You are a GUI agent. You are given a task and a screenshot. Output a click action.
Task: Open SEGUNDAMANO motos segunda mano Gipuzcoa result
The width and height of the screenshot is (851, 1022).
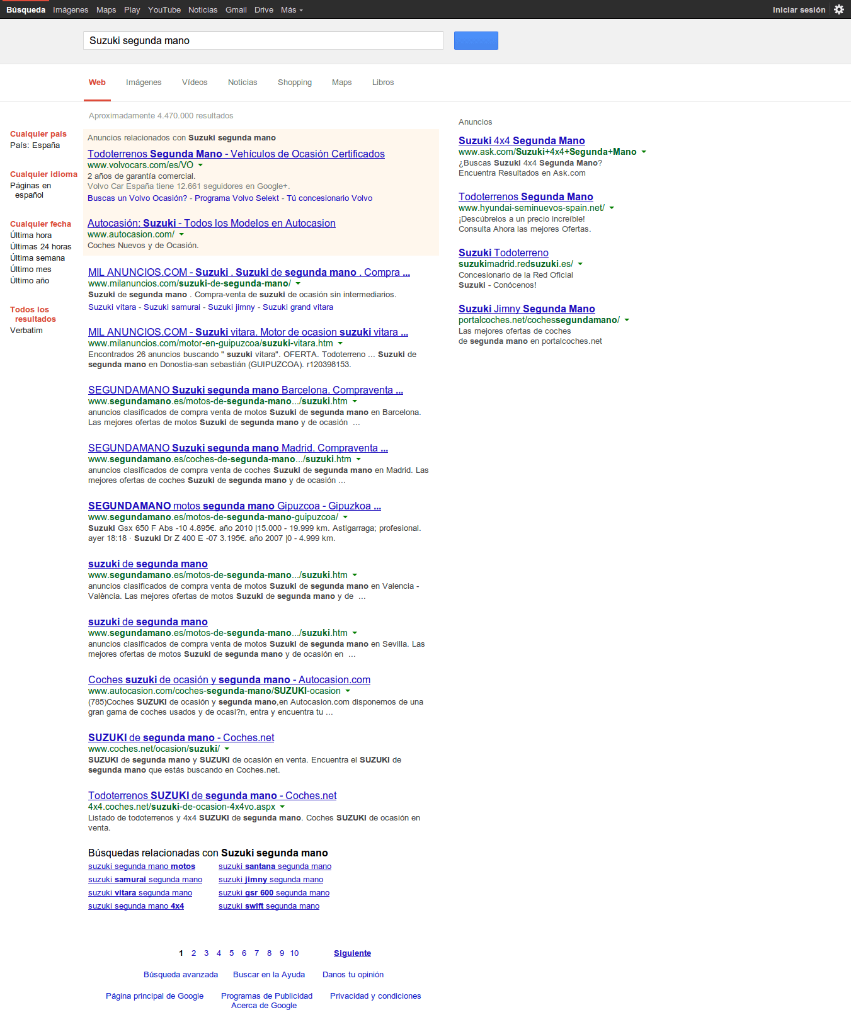pos(234,506)
